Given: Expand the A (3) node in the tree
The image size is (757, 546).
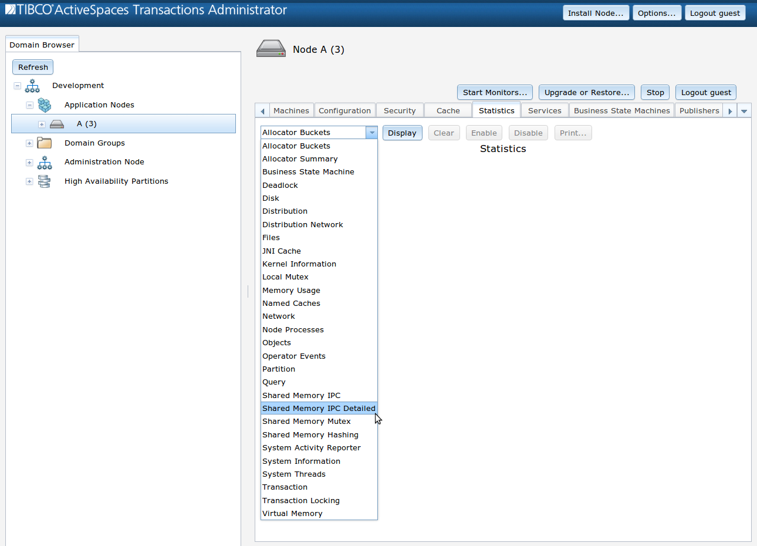Looking at the screenshot, I should (41, 124).
